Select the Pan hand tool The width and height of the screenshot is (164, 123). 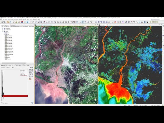pos(83,22)
